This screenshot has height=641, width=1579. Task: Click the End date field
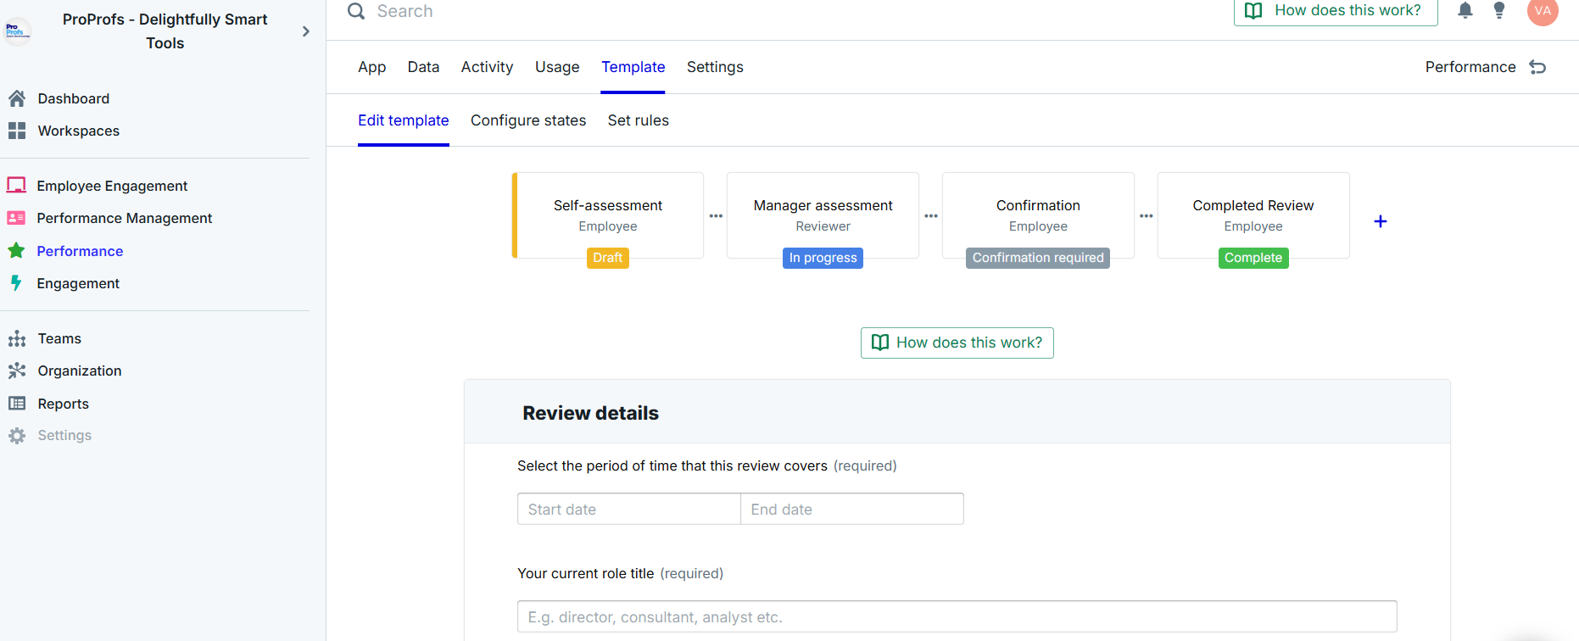[x=852, y=509]
